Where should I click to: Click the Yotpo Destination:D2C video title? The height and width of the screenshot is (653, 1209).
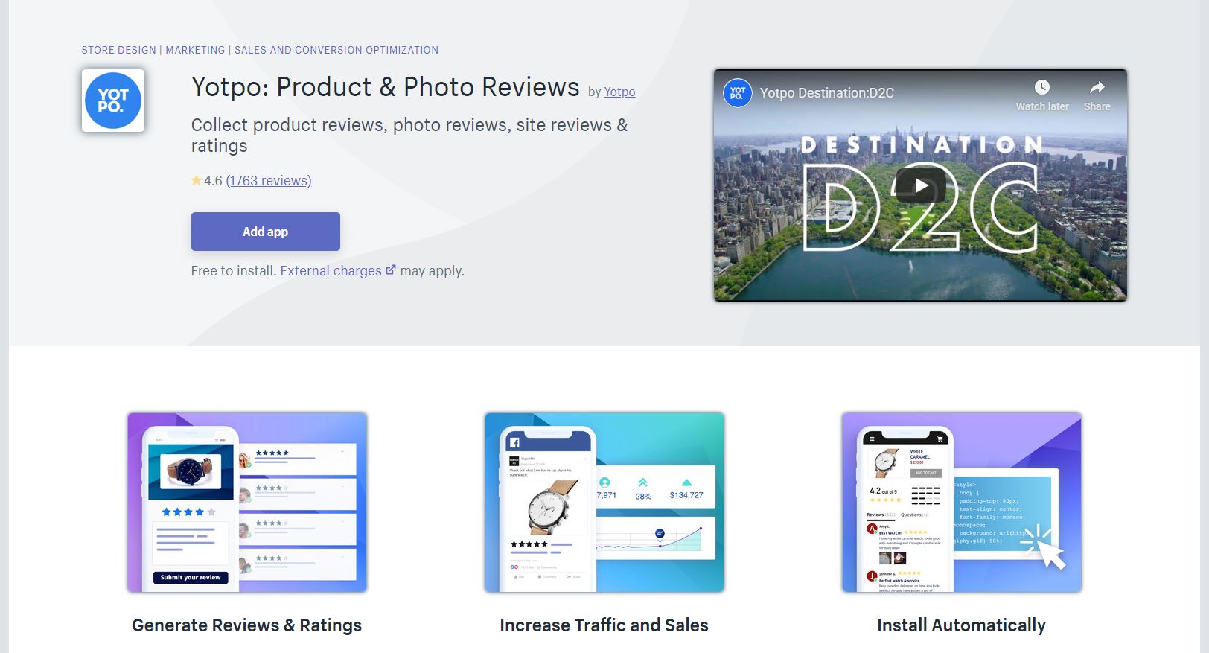827,93
